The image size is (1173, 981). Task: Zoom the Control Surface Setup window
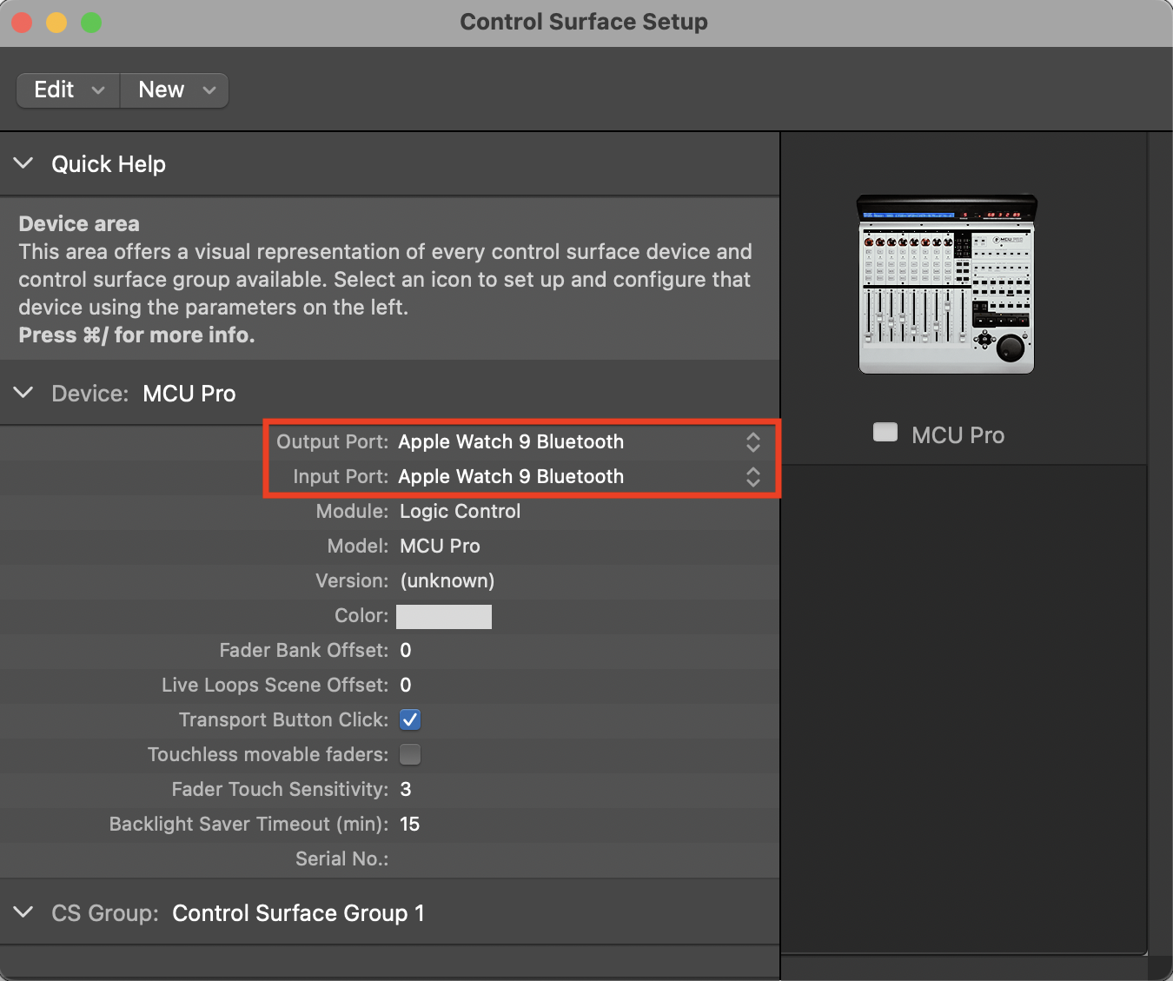(x=91, y=23)
